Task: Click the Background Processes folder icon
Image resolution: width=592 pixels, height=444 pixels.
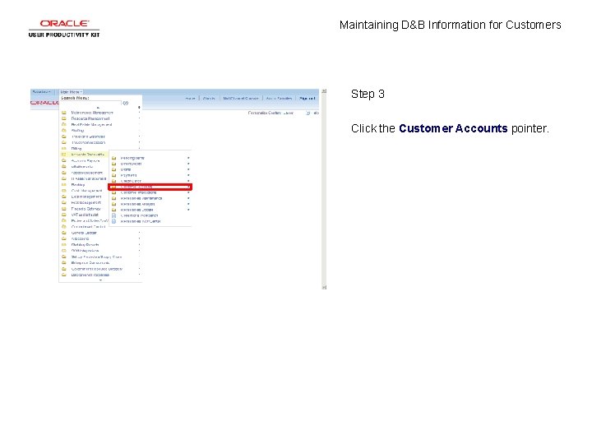Action: 64,275
